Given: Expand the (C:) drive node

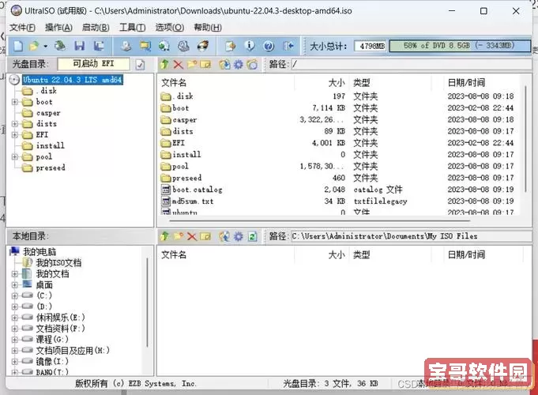Looking at the screenshot, I should (15, 295).
